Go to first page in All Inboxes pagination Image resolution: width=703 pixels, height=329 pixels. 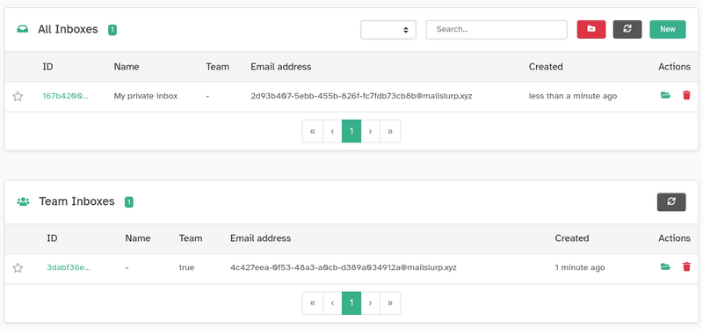click(x=313, y=131)
